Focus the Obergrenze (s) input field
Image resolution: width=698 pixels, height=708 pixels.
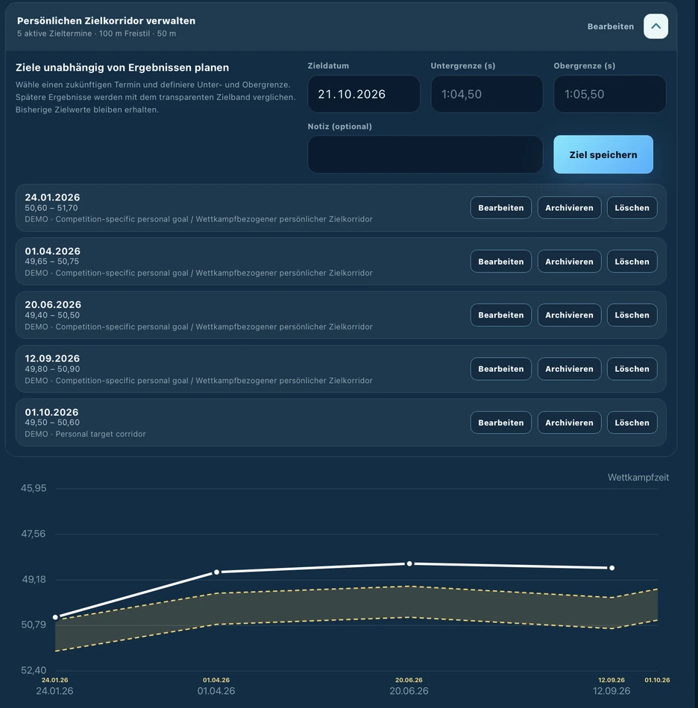609,94
